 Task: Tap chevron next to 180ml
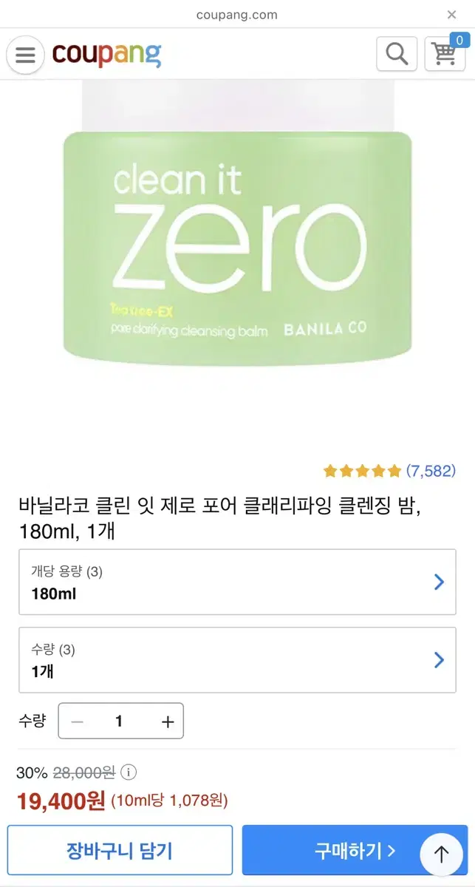(x=439, y=582)
